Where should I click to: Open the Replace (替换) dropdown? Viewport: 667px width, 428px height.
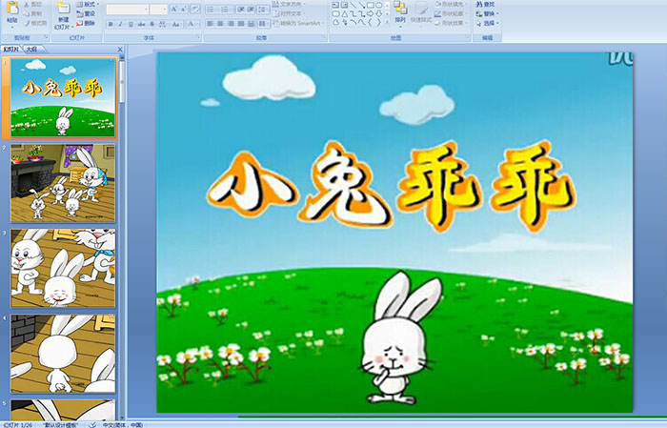[487, 13]
